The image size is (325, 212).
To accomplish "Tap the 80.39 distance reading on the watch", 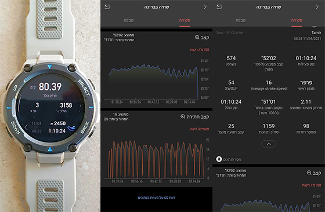I will 50,87.
